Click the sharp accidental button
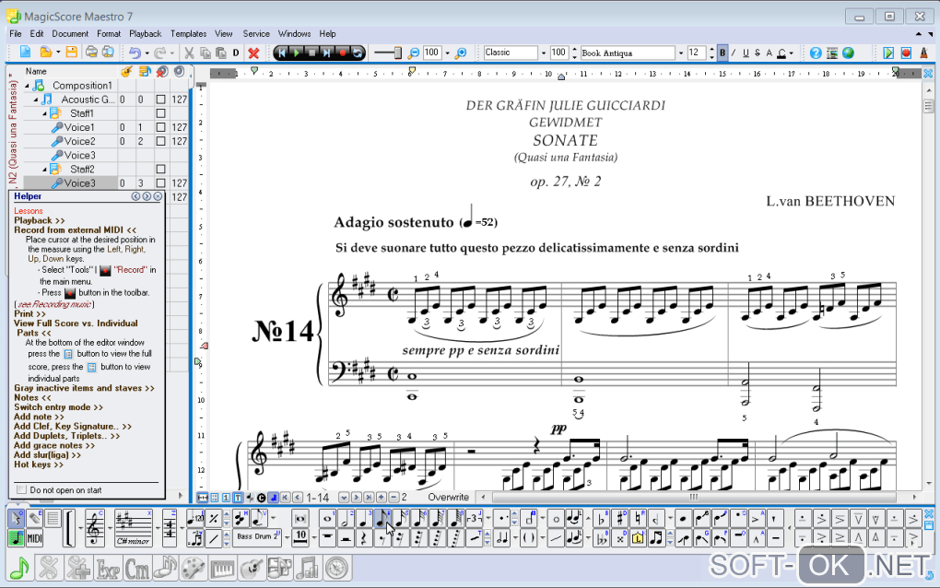Viewport: 940px width, 588px height. (620, 519)
